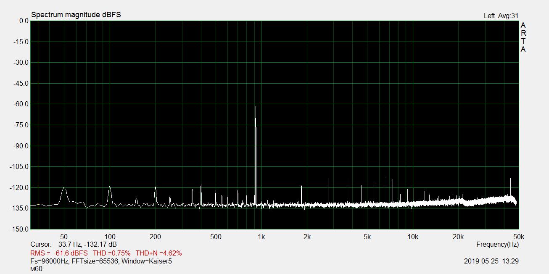Viewport: 549px width, 274px height.
Task: Click the yellow cursor line in the plot
Action: (x=38, y=125)
